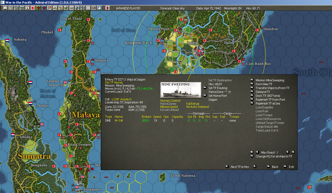The width and height of the screenshot is (332, 193).
Task: Click the Date: Apr 15, 1942 status text
Action: coord(209,8)
